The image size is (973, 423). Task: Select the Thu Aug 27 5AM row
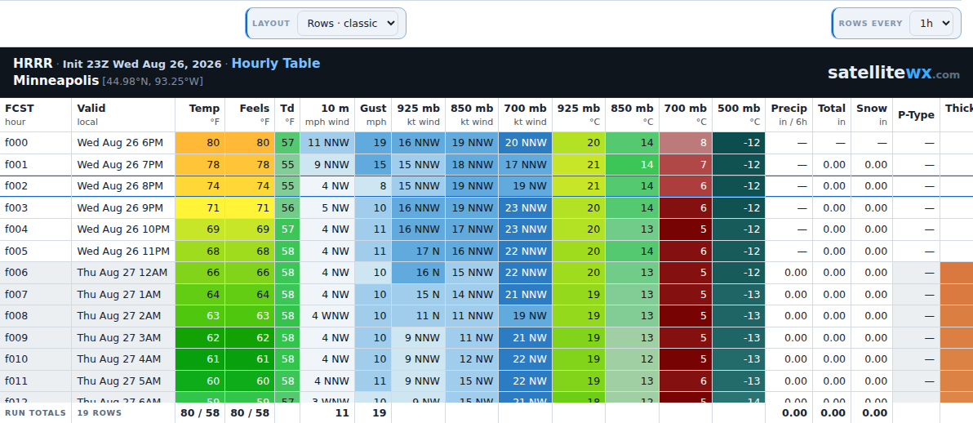tap(486, 381)
